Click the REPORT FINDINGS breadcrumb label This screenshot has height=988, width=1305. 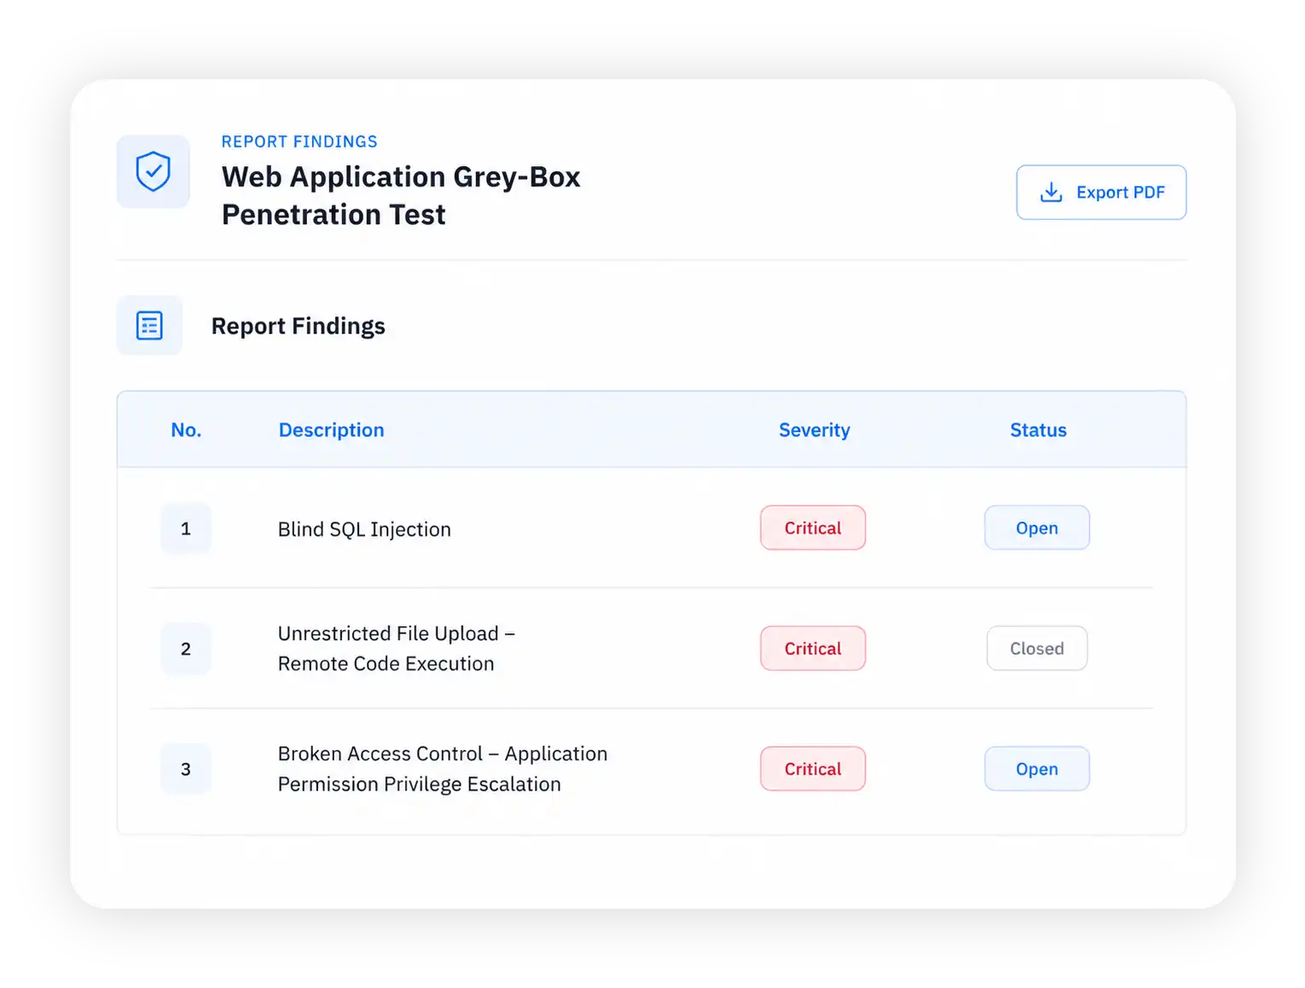[x=299, y=142]
